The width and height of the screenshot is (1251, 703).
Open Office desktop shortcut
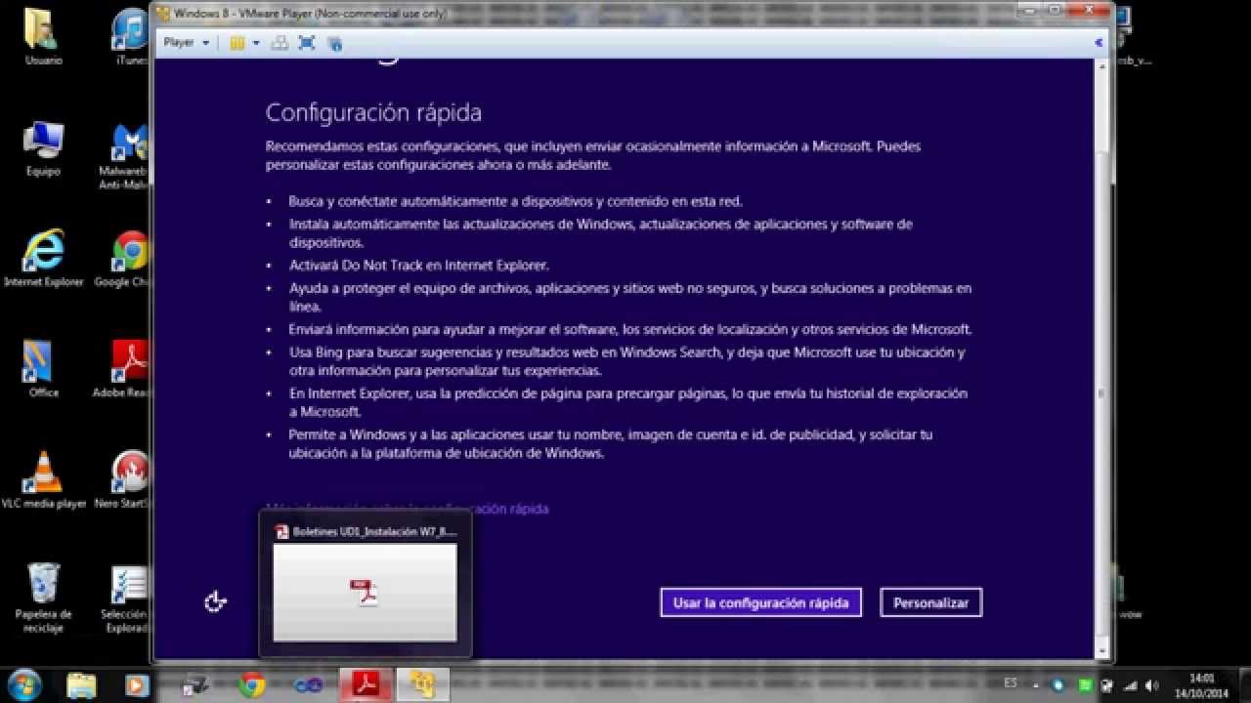coord(43,369)
